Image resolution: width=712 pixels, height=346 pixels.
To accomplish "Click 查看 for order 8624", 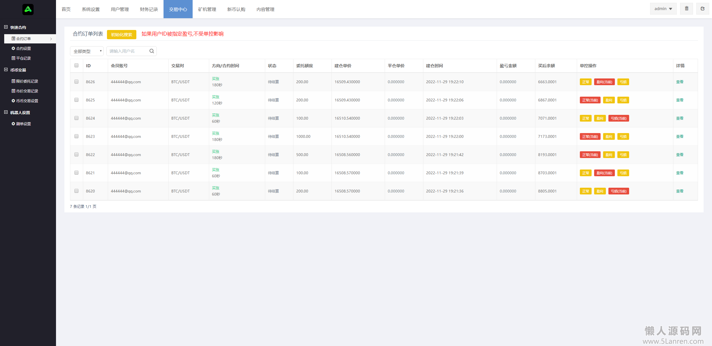I will (680, 118).
